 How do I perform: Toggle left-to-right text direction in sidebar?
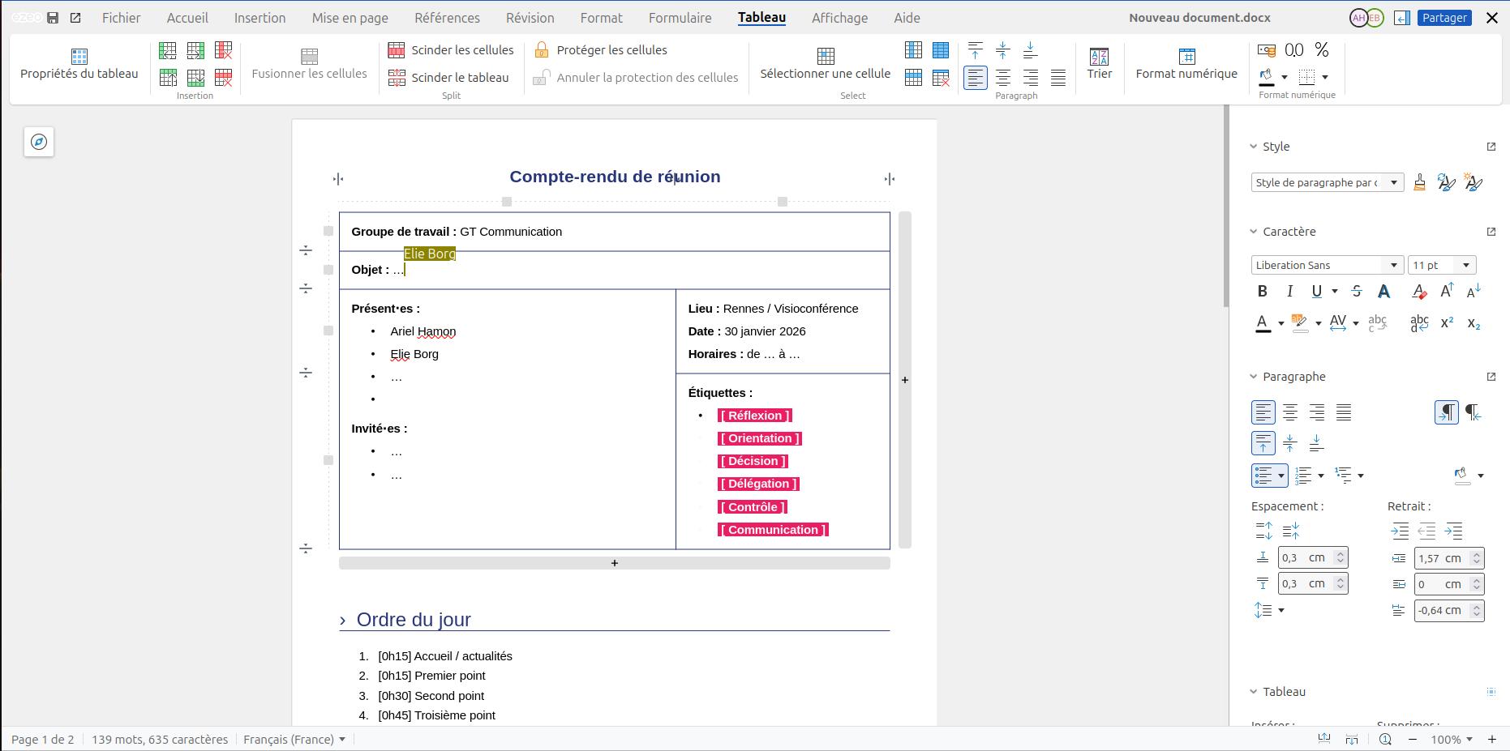tap(1447, 412)
